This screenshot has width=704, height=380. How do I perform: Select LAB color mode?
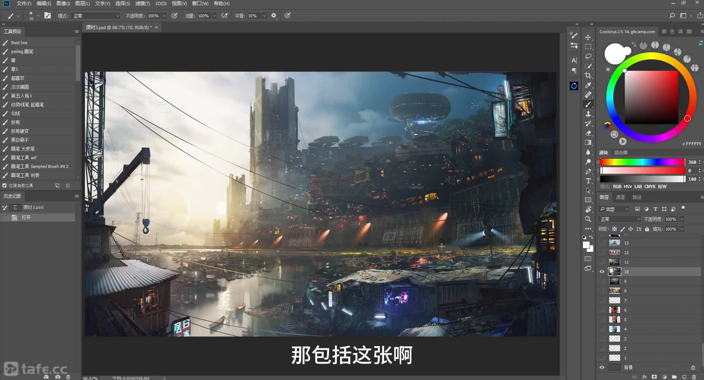coord(638,186)
